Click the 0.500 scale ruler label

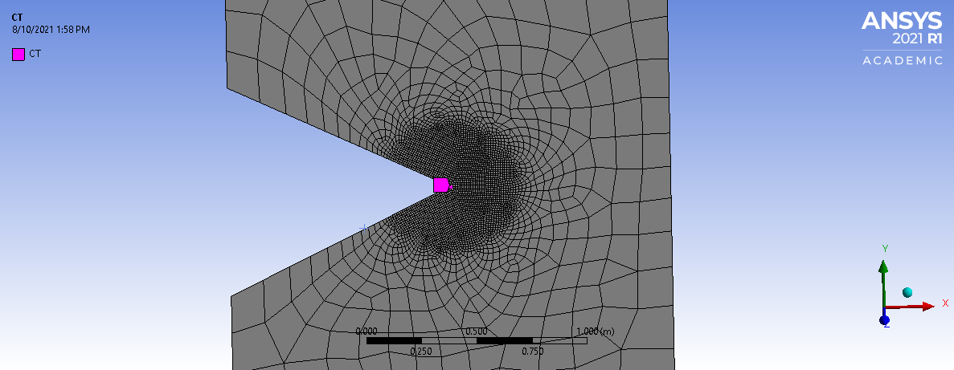pyautogui.click(x=477, y=331)
